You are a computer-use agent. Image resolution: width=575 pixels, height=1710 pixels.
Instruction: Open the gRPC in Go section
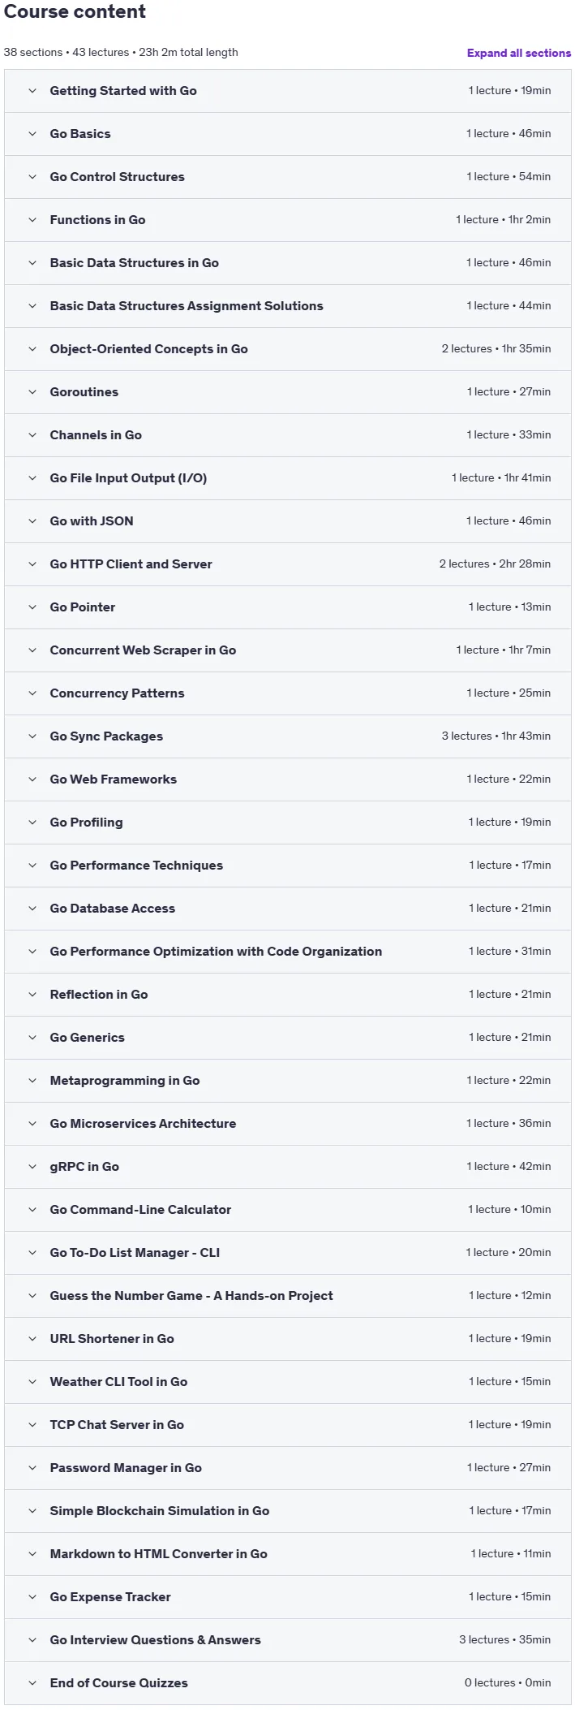[288, 1167]
